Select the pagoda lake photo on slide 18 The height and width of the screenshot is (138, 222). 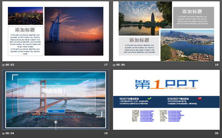coord(141,18)
